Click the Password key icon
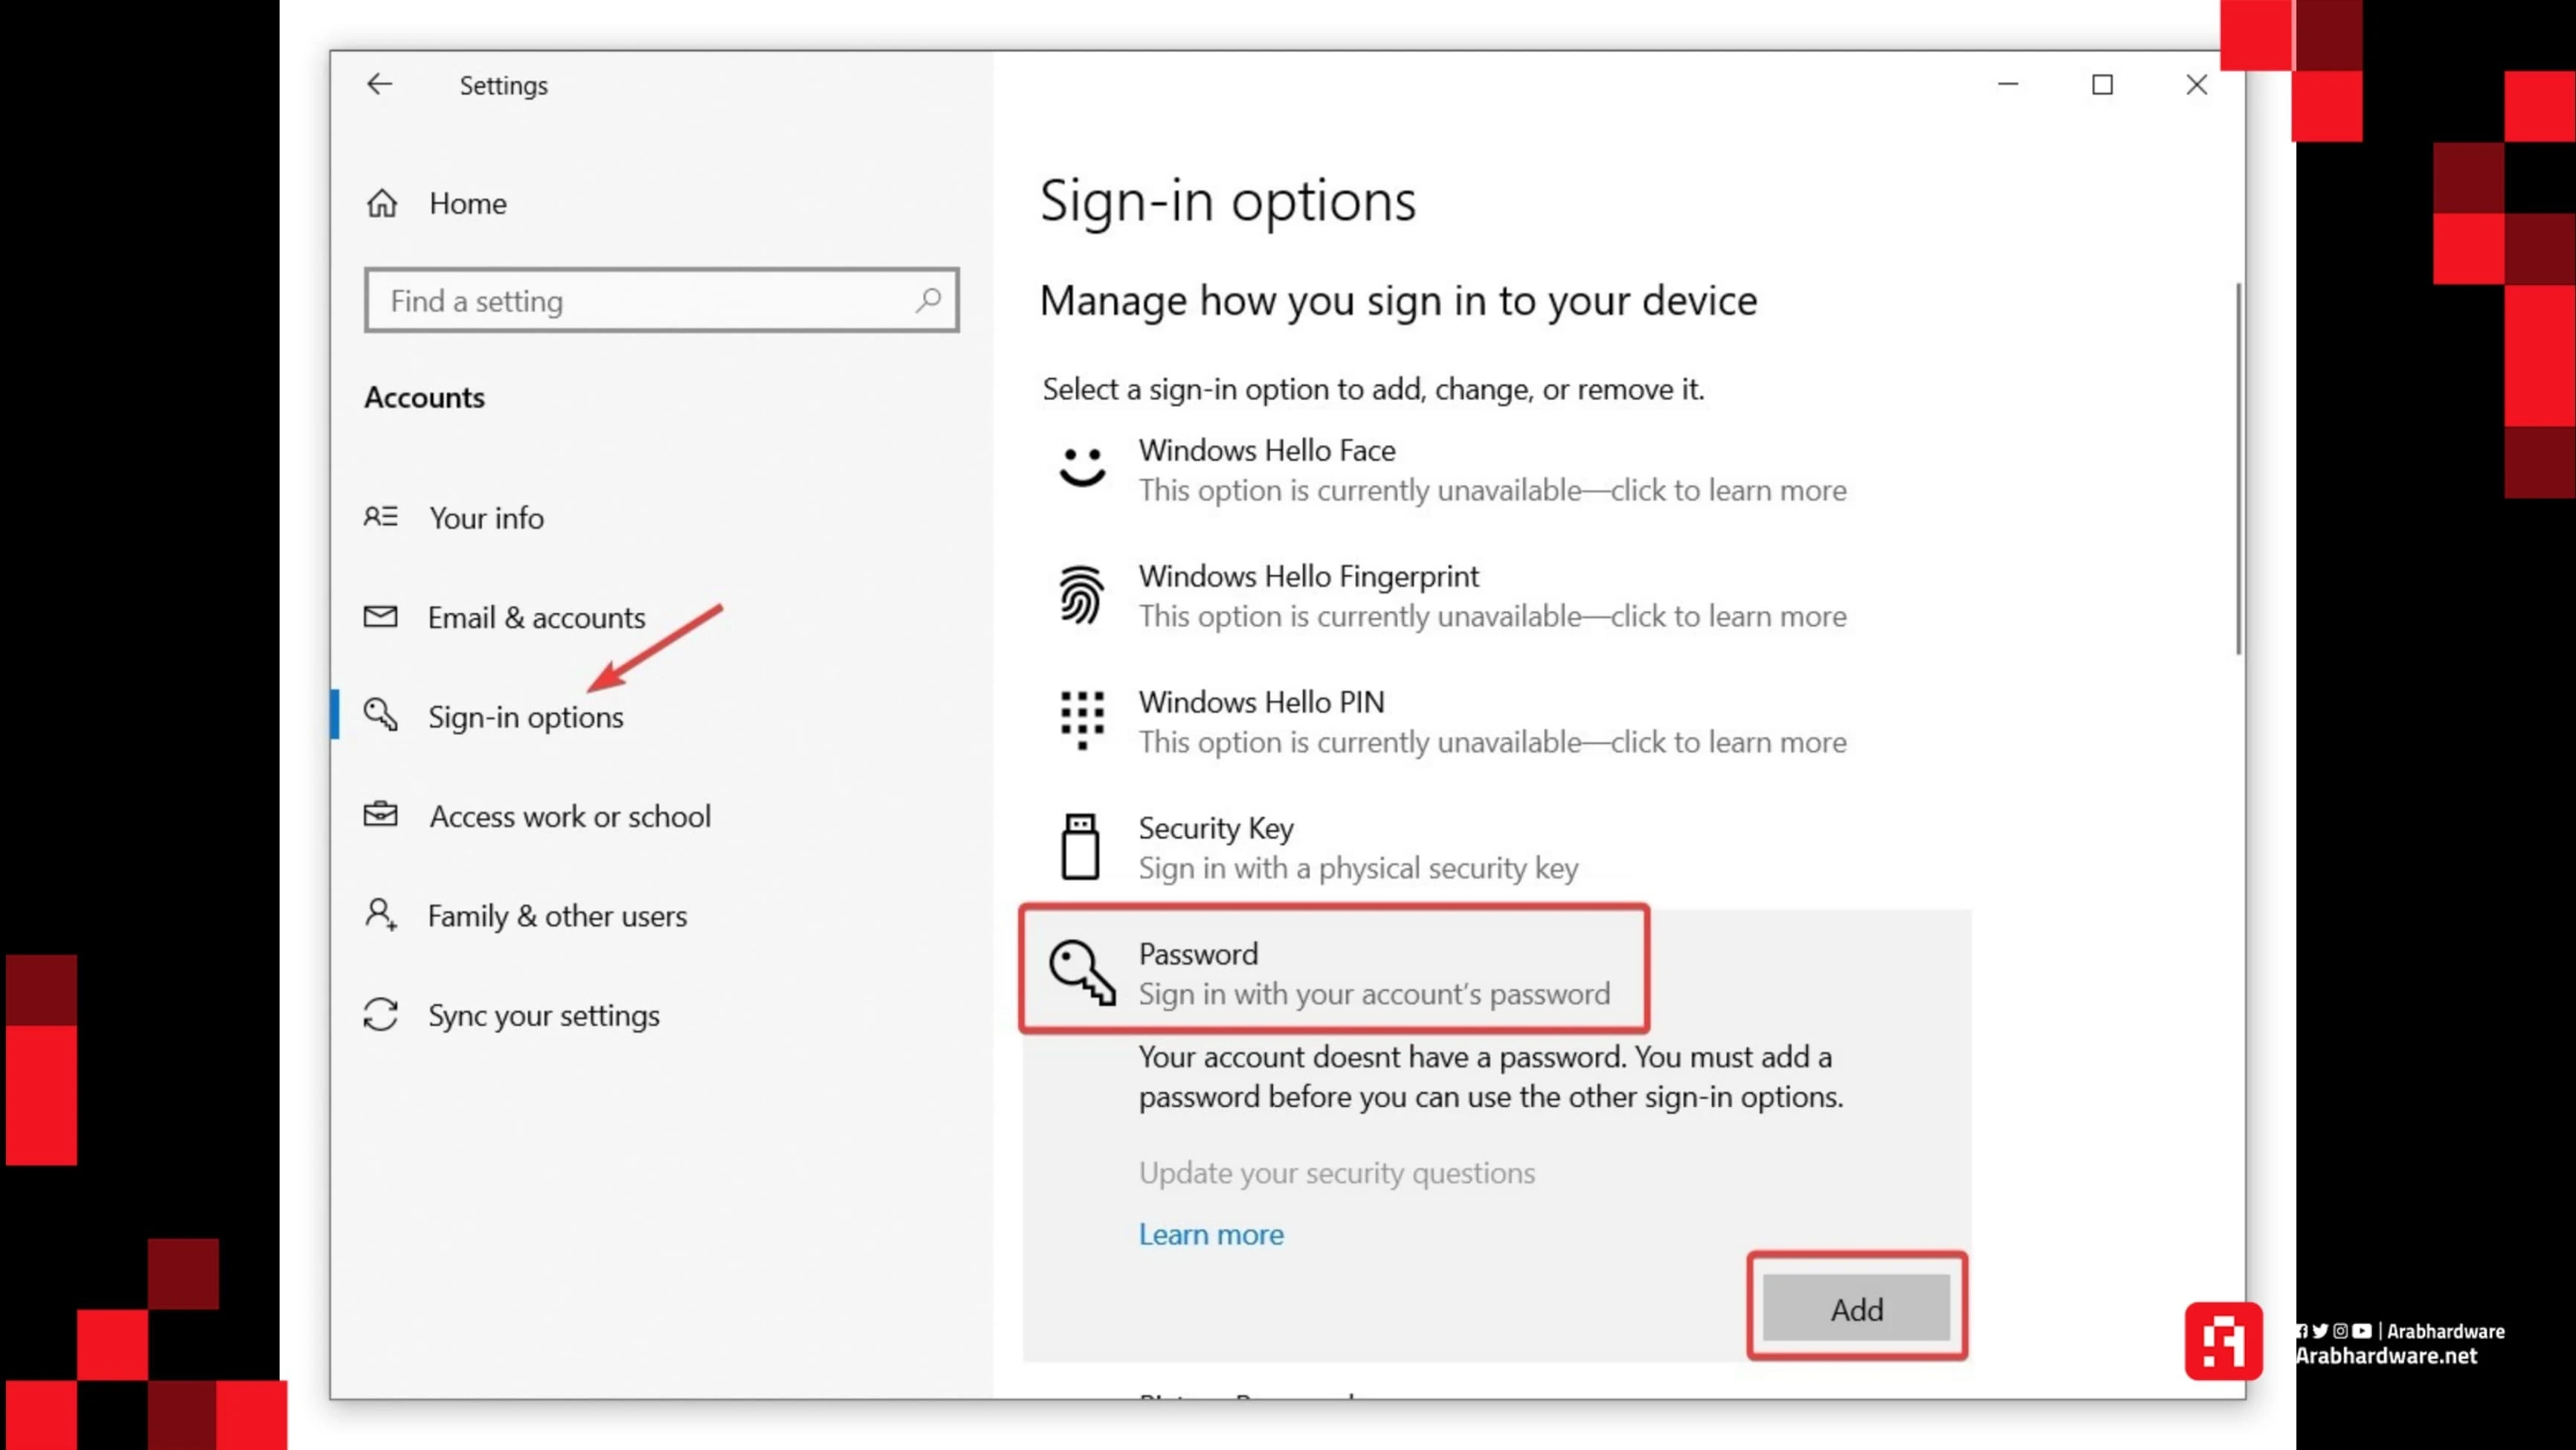Screen dimensions: 2576x1450 [1082, 972]
